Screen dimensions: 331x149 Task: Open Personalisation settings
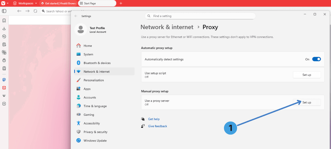(104, 80)
